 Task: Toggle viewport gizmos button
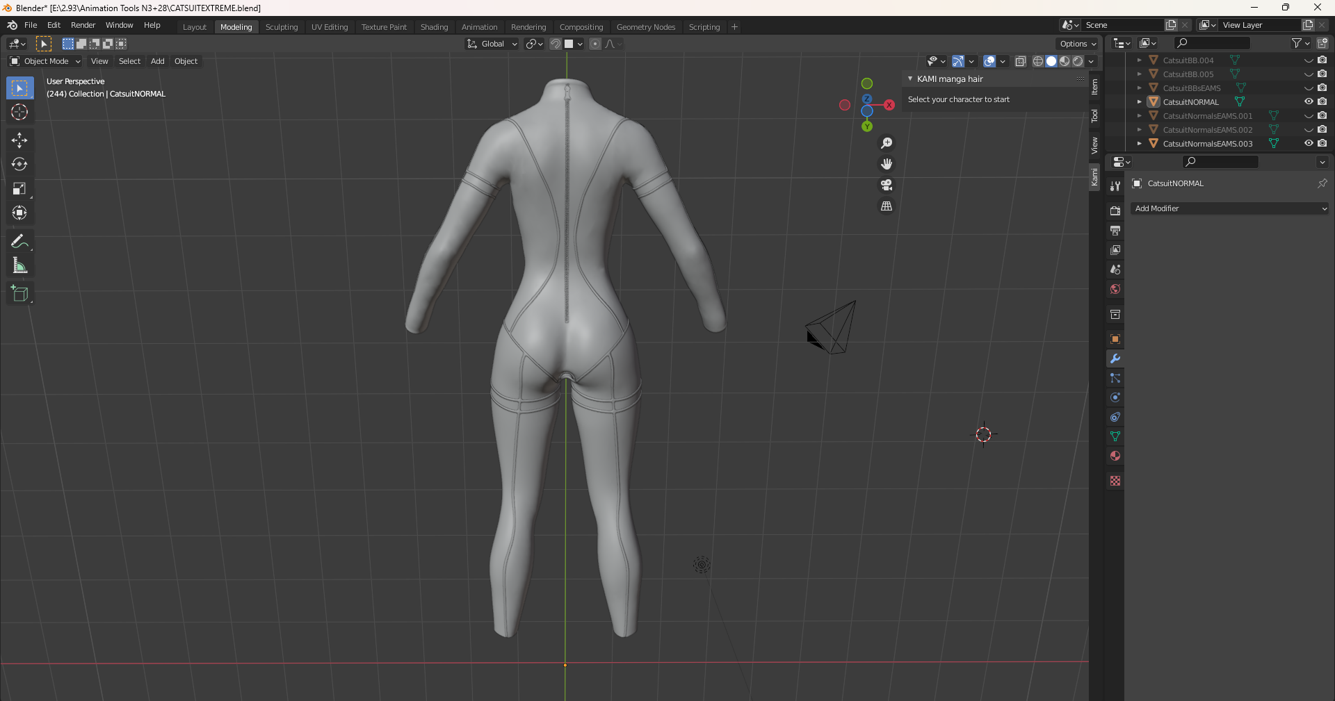pyautogui.click(x=958, y=61)
